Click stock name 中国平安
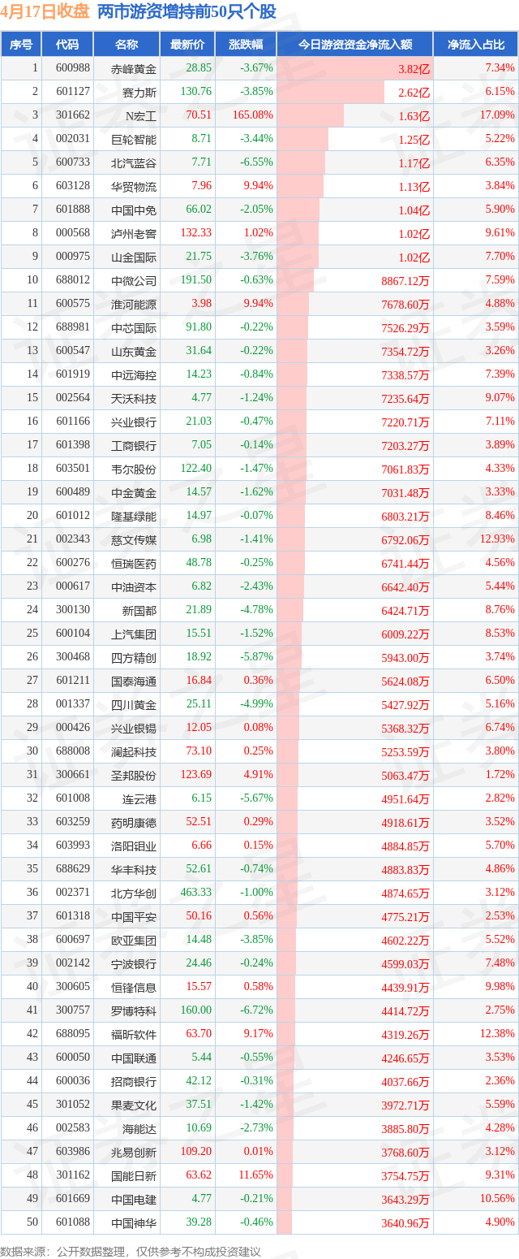 point(134,917)
